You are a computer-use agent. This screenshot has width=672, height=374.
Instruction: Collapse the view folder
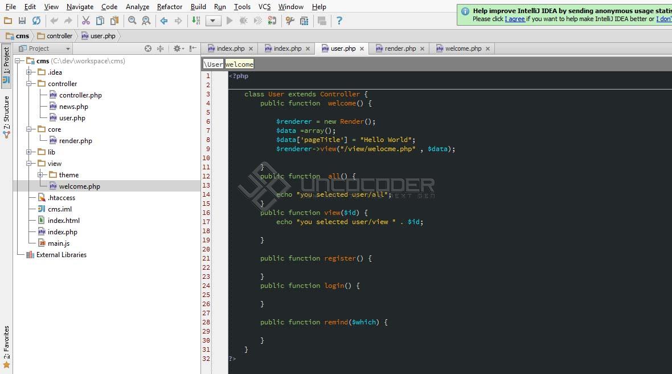(x=29, y=164)
